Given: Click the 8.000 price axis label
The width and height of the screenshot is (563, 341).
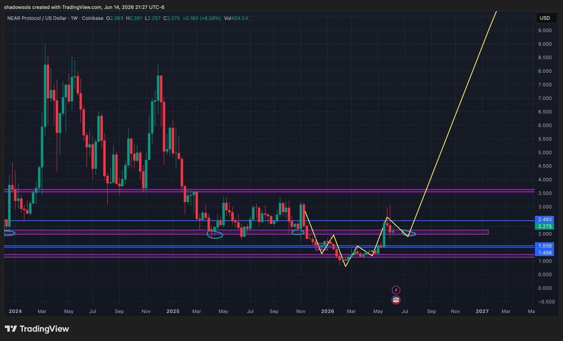Looking at the screenshot, I should click(x=545, y=71).
